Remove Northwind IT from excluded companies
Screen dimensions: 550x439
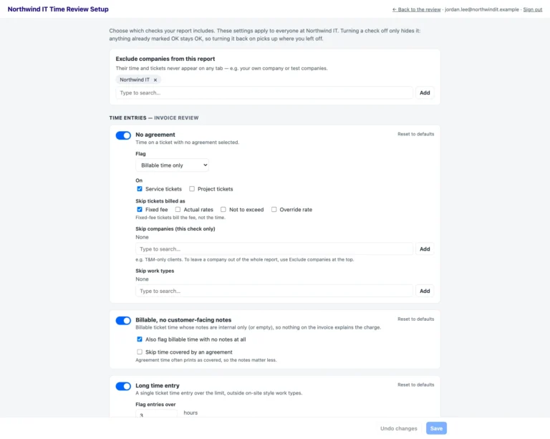click(x=155, y=80)
